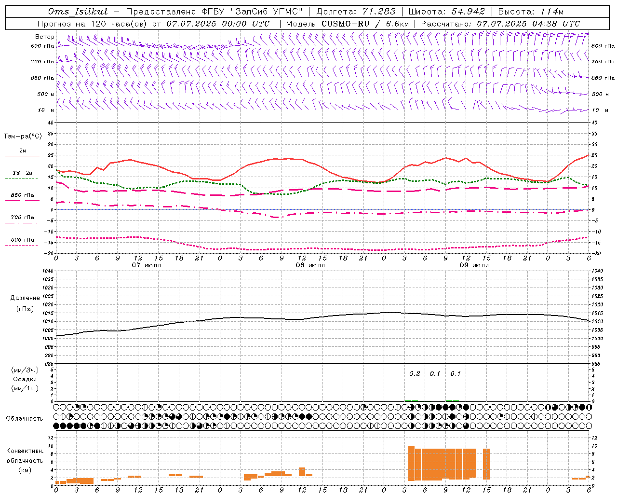The image size is (617, 494).
Task: Click the Конвективн. облачность panel label
Action: (x=25, y=460)
